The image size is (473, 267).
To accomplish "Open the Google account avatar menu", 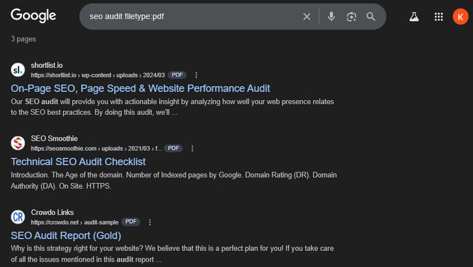I will tap(460, 17).
